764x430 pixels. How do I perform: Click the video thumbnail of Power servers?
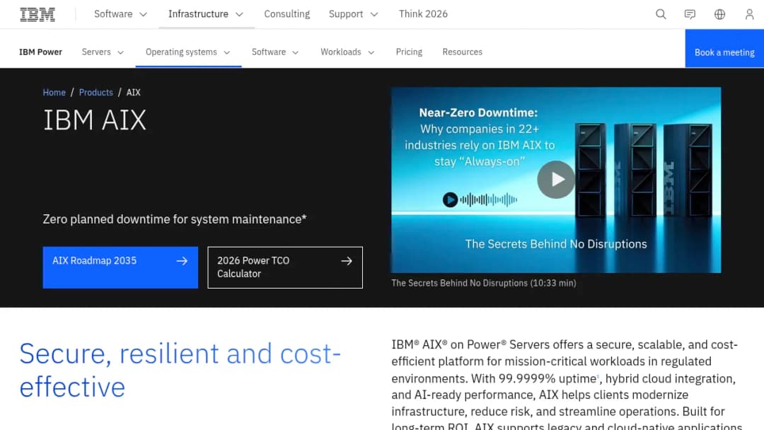pyautogui.click(x=556, y=180)
